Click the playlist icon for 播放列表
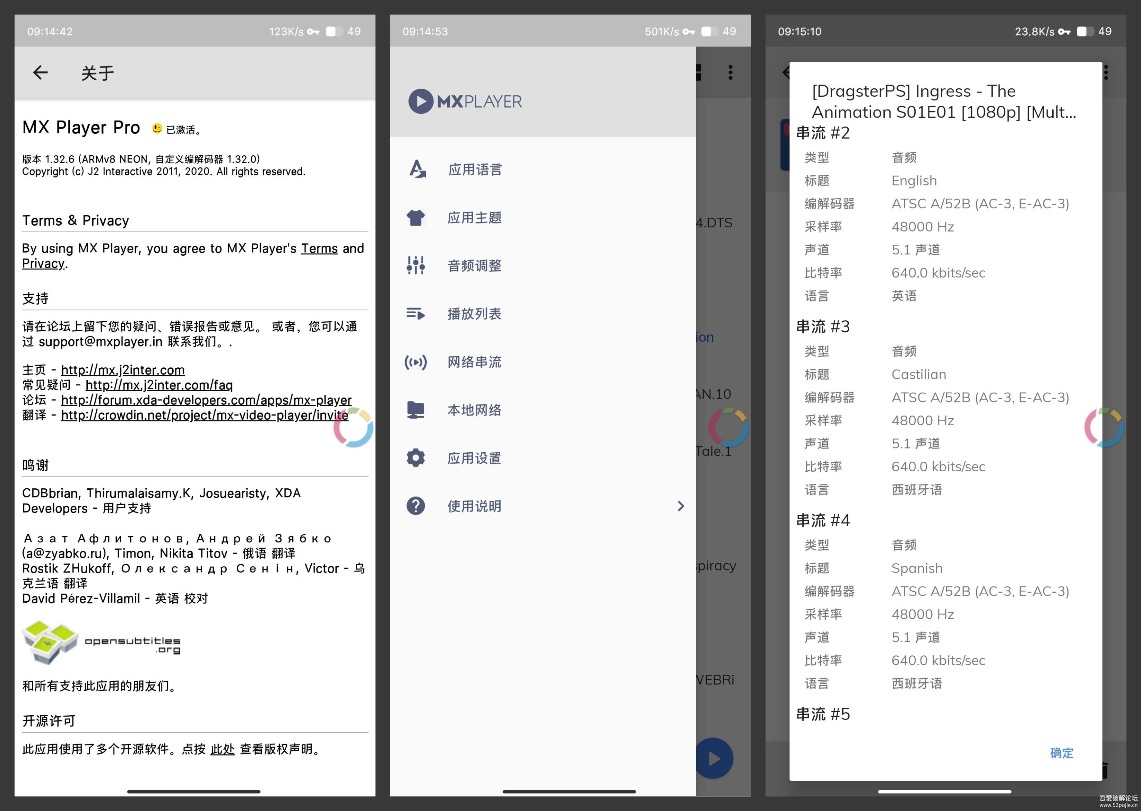 coord(416,314)
